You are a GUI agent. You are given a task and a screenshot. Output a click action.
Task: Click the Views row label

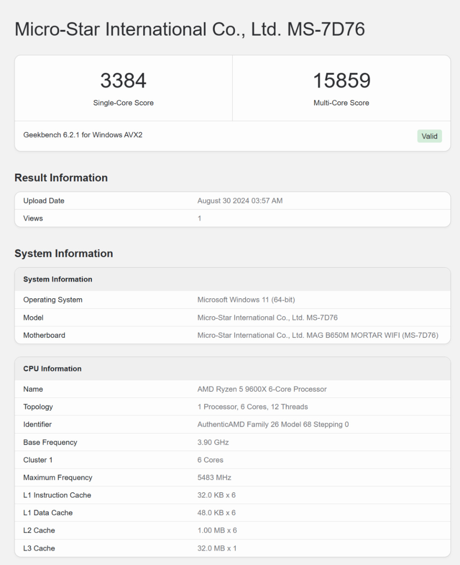33,218
